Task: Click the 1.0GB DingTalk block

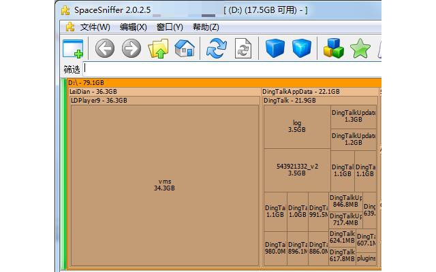Action: coord(298,211)
